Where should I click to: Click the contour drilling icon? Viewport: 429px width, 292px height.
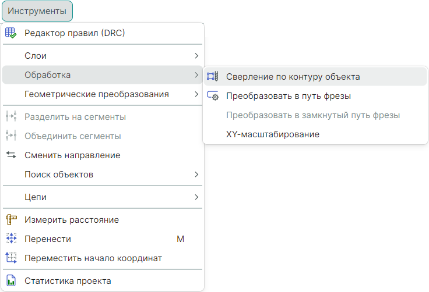(x=213, y=76)
